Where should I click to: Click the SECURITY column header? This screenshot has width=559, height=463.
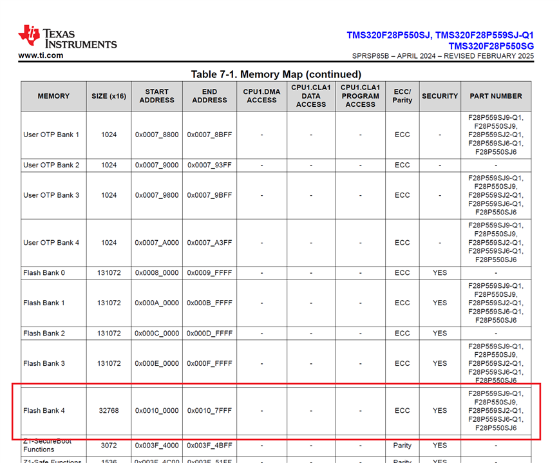click(x=440, y=96)
